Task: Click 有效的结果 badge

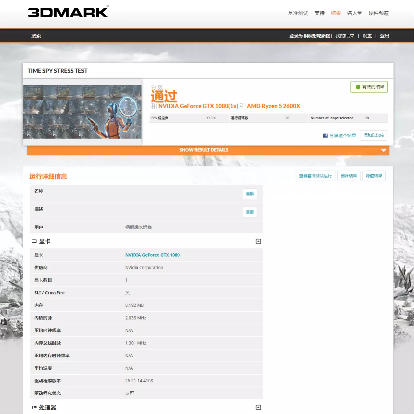Action: 369,87
